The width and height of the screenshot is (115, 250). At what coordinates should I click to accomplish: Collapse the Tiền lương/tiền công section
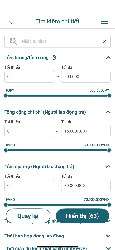(108, 57)
